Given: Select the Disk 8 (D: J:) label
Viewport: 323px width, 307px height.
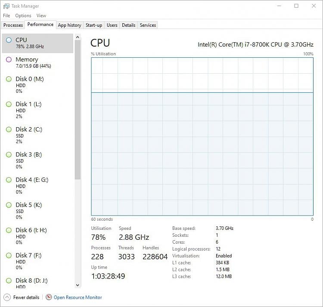Looking at the screenshot, I should 31,281.
